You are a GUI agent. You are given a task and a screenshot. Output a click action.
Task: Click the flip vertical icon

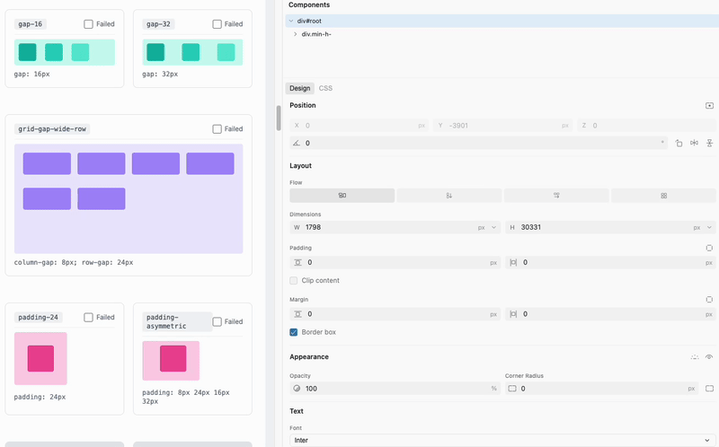pos(709,143)
